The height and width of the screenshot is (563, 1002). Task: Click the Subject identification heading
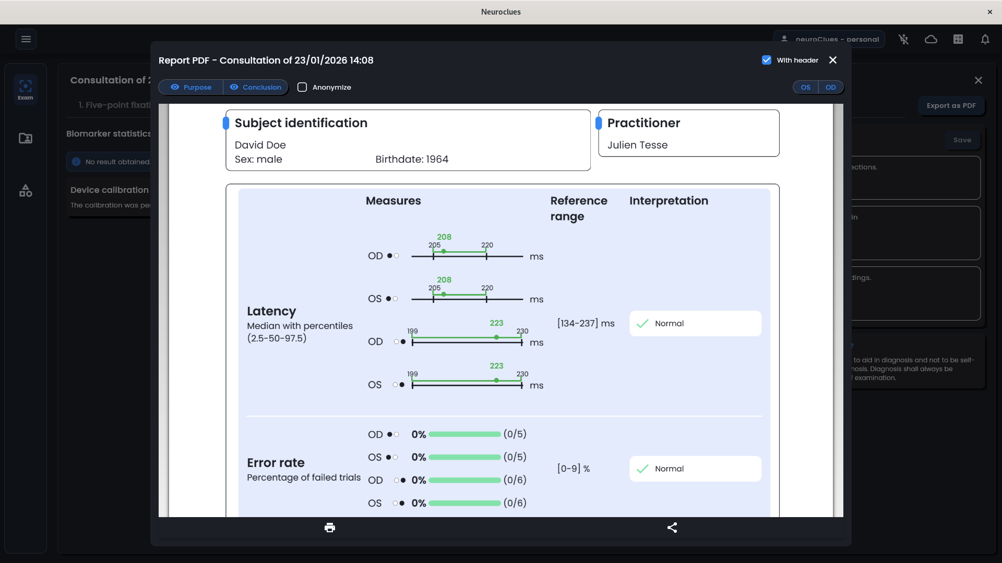point(301,123)
